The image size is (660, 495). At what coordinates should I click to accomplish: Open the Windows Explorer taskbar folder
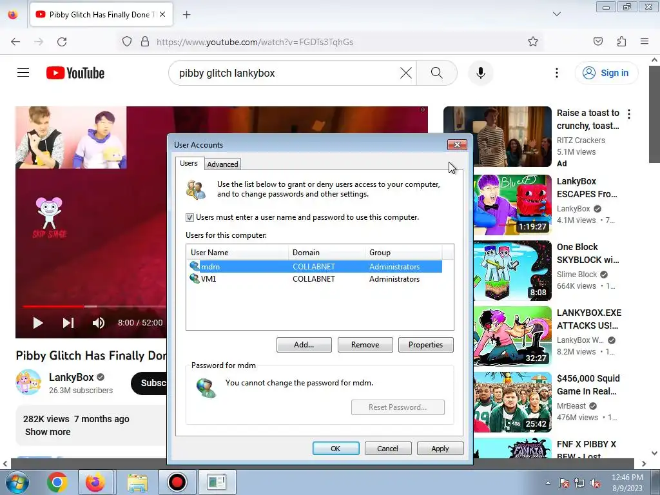click(x=137, y=482)
